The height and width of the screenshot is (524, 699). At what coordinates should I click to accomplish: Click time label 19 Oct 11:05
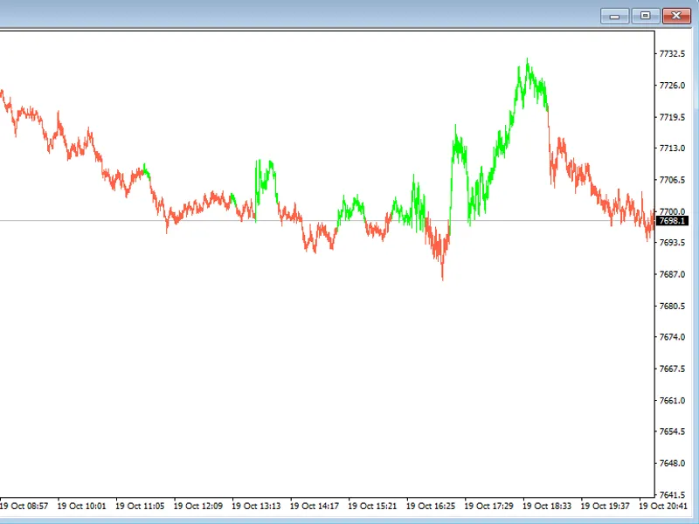140,507
